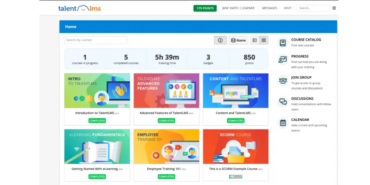Open Content and TalentLMS course thumbnail
Image resolution: width=370 pixels, height=185 pixels.
click(x=236, y=91)
